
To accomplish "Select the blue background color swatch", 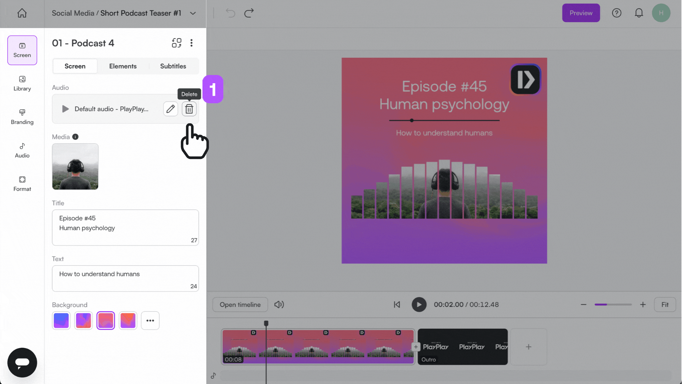I will tap(61, 320).
